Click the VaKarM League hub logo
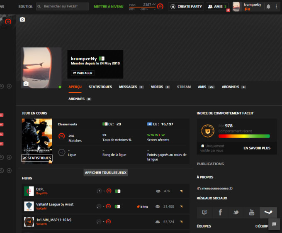Viewport: 282px width, 233px height. [29, 206]
